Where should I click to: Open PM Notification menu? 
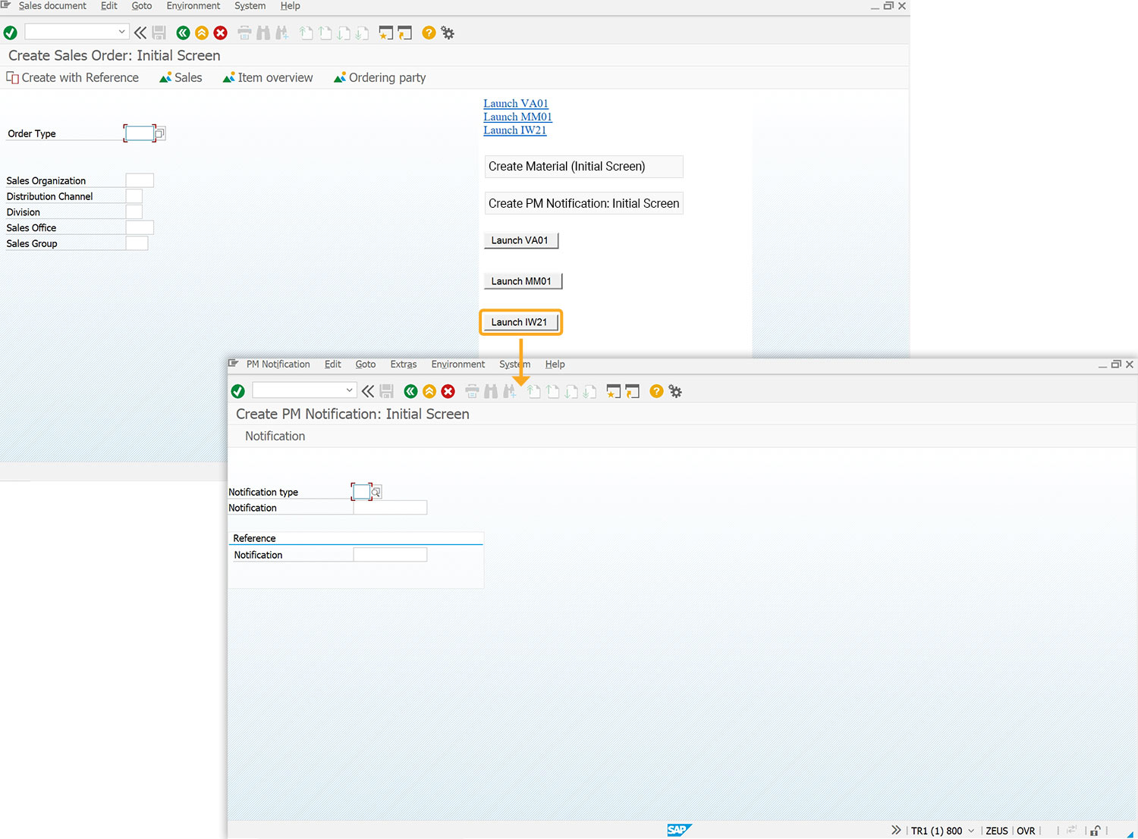click(x=278, y=365)
